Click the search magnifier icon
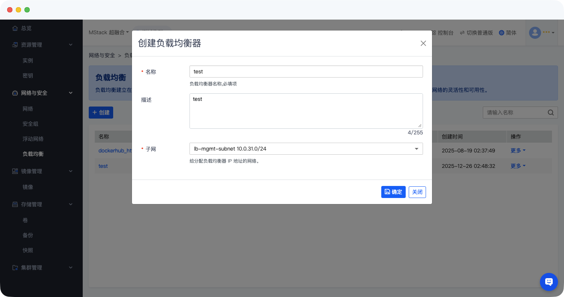Image resolution: width=564 pixels, height=297 pixels. pos(550,112)
